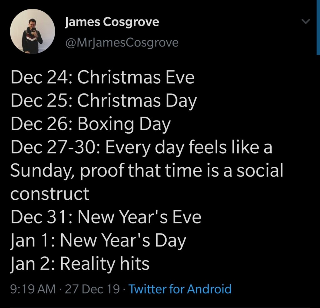
Task: Click the phrase 'Every day feels like a'
Action: pyautogui.click(x=189, y=147)
